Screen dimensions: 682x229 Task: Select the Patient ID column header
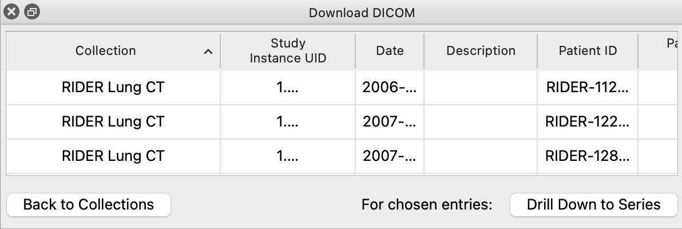(588, 51)
